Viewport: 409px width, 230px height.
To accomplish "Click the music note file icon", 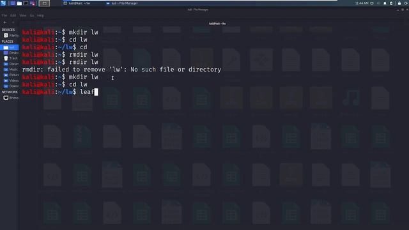I will point(351,98).
